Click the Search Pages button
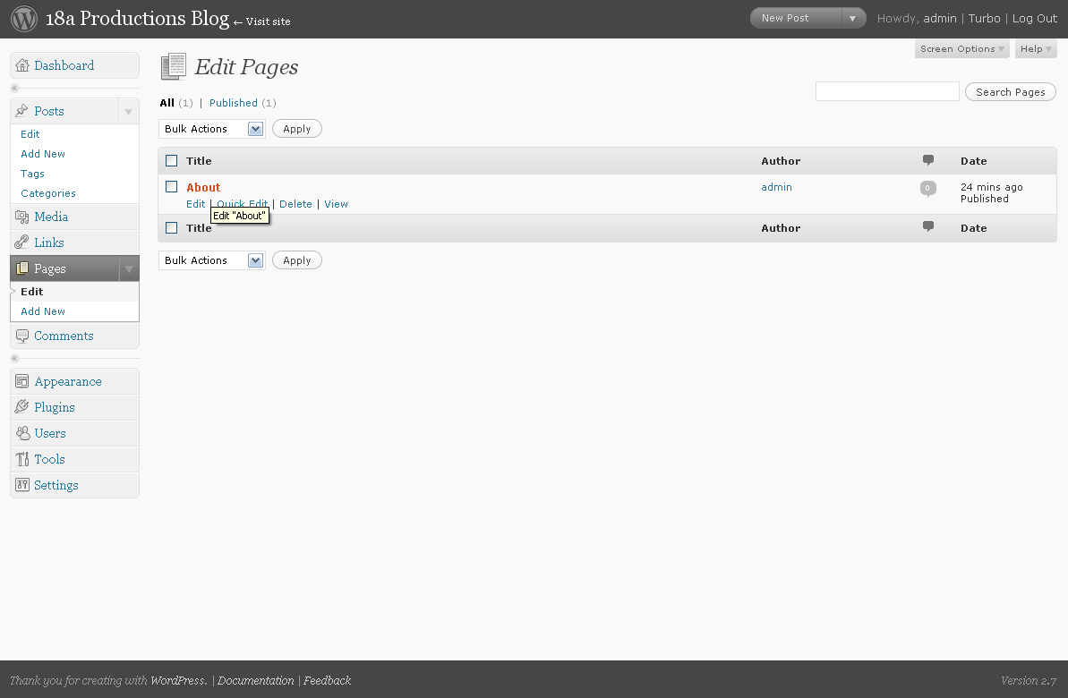 tap(1011, 92)
